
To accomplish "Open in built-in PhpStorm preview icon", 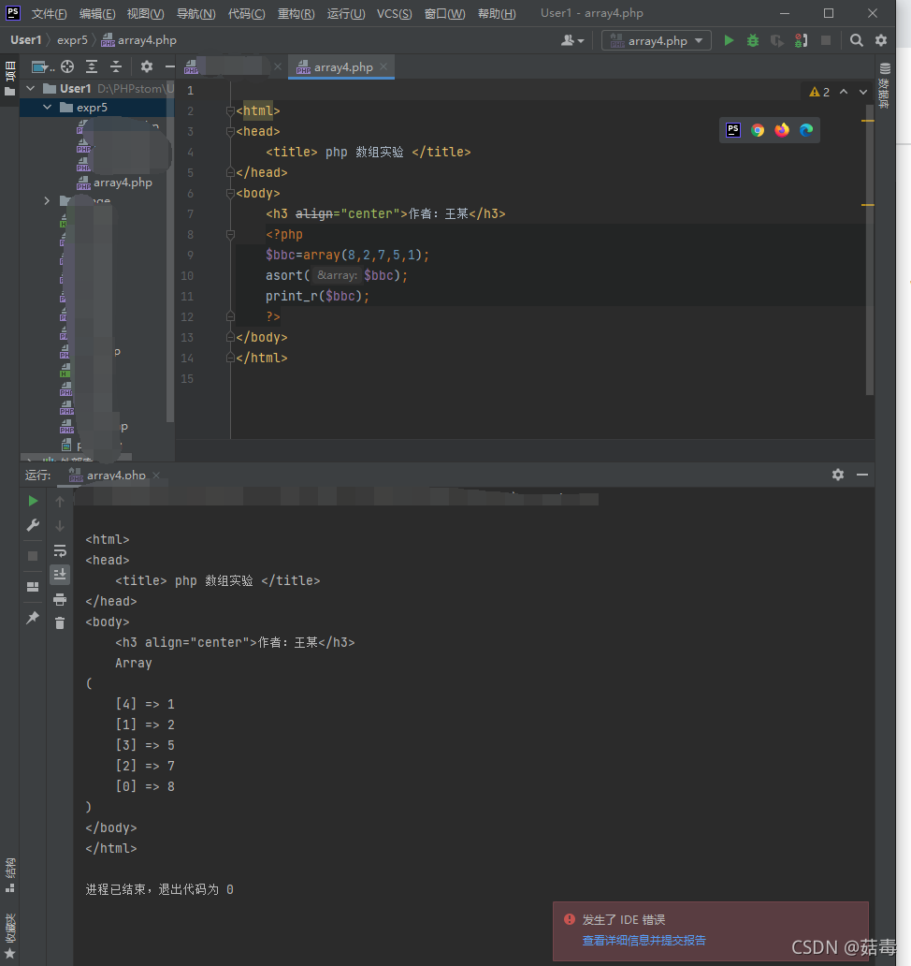I will [733, 130].
